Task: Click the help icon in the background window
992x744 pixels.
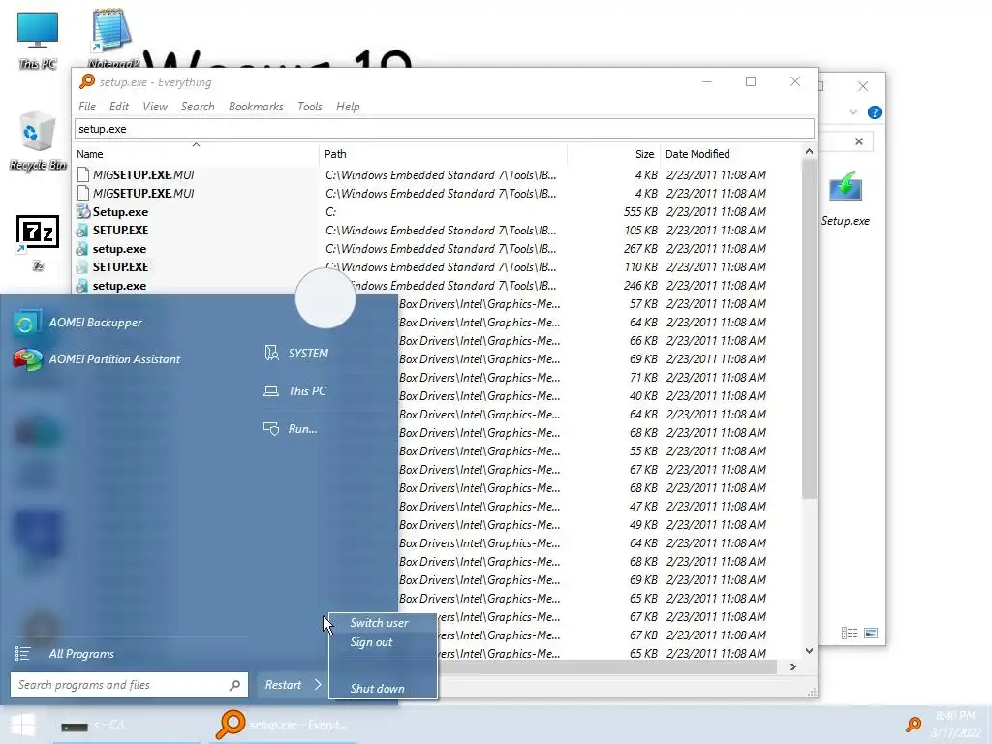Action: pyautogui.click(x=875, y=112)
